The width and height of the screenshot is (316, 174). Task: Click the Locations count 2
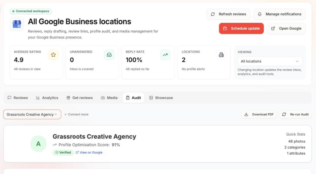pyautogui.click(x=184, y=60)
